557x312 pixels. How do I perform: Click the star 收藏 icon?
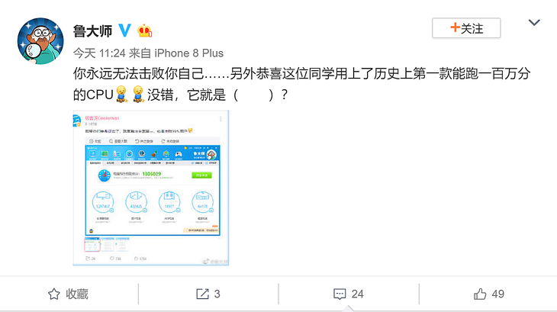point(54,294)
